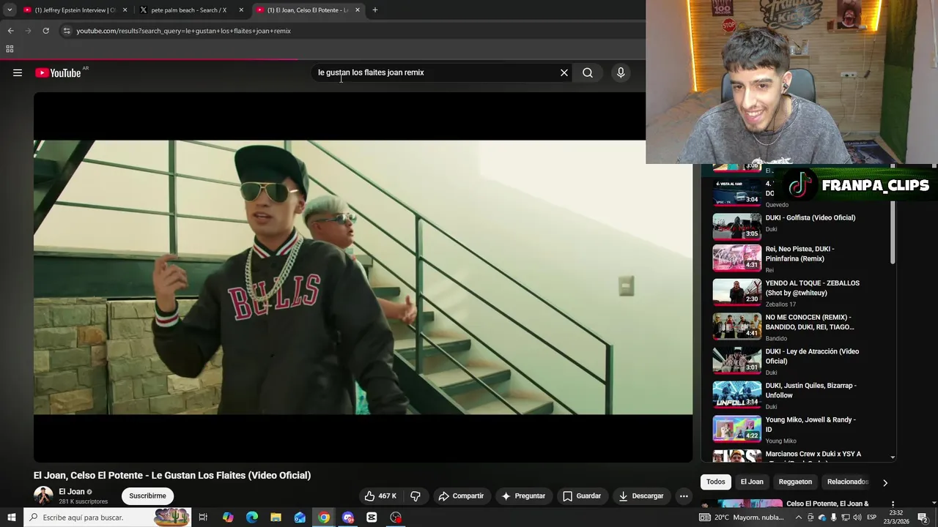Show hidden system tray icons
938x527 pixels.
tap(799, 517)
